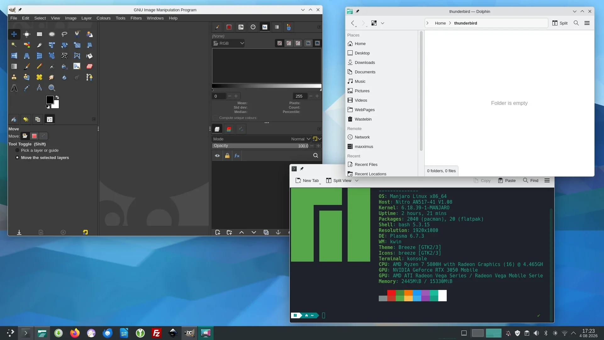Open the Windows menu in GIMP

[x=155, y=18]
